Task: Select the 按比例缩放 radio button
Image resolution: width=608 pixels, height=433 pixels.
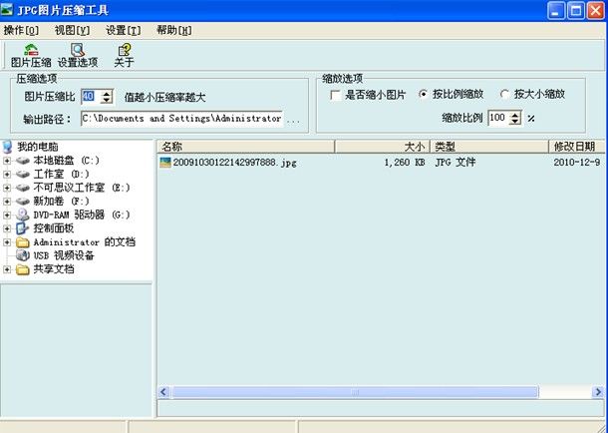Action: [x=424, y=94]
